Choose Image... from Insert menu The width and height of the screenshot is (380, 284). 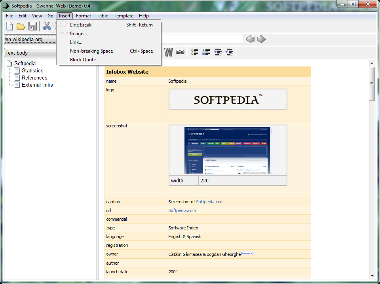tap(109, 33)
